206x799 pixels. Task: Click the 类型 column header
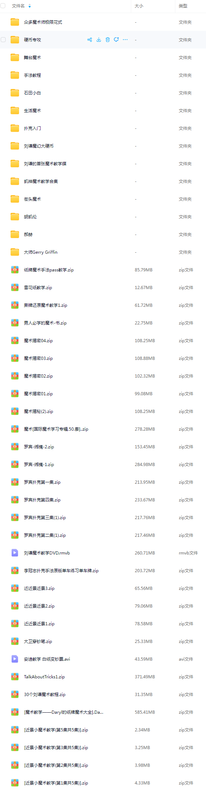tap(183, 6)
